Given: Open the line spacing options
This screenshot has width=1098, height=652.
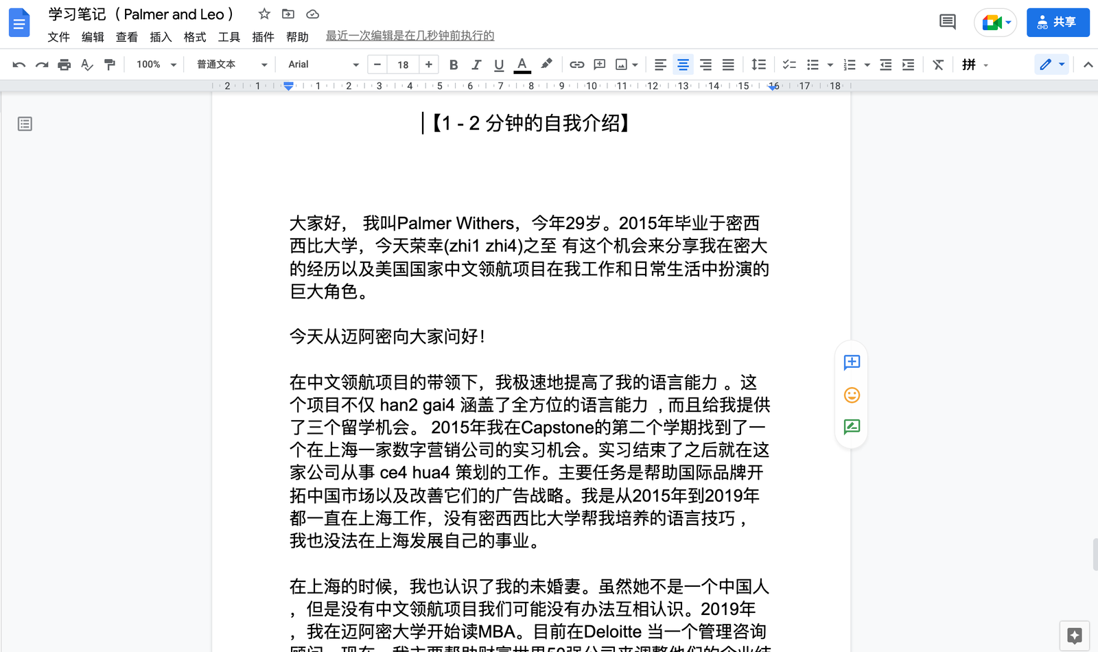Looking at the screenshot, I should pyautogui.click(x=759, y=64).
